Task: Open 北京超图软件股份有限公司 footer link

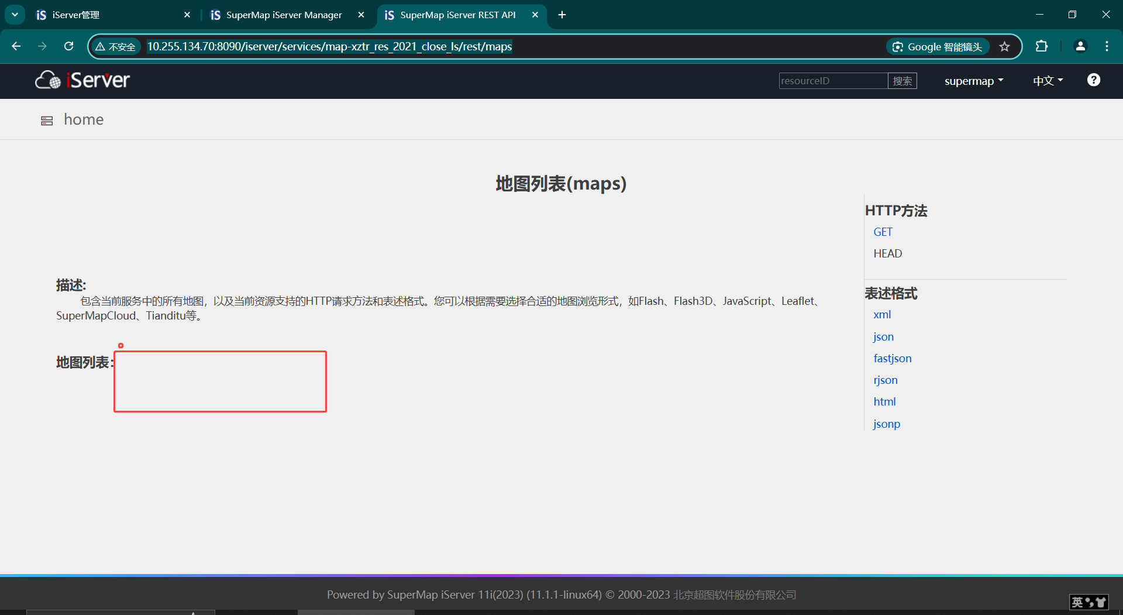Action: point(735,595)
